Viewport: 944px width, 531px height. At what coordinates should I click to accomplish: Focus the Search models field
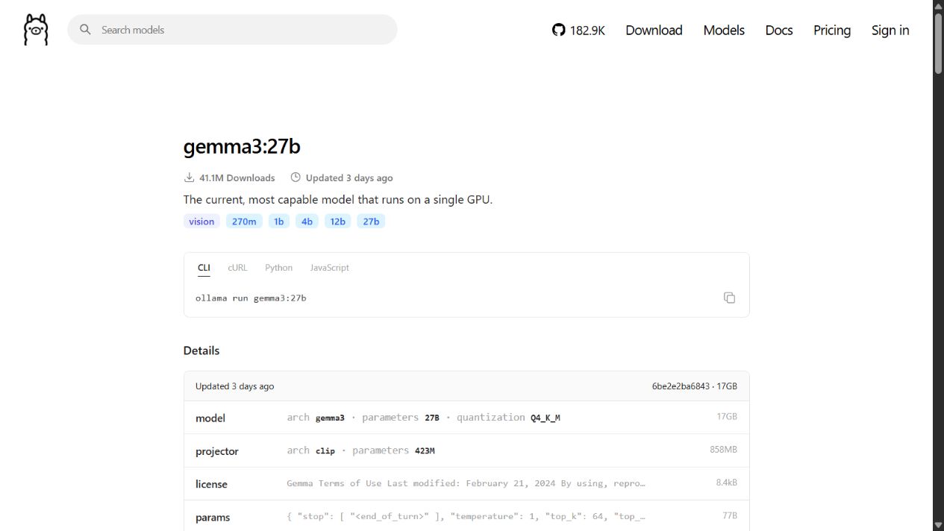pos(232,30)
